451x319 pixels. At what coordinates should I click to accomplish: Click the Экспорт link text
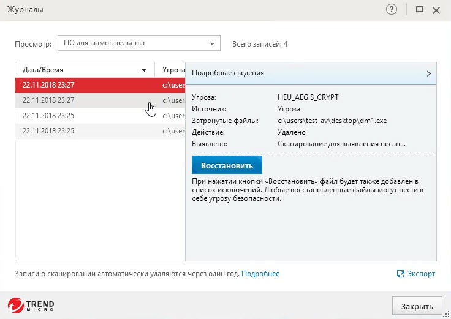click(422, 274)
